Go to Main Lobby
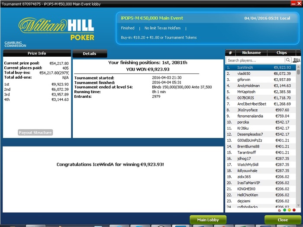303x227 pixels. click(x=208, y=220)
